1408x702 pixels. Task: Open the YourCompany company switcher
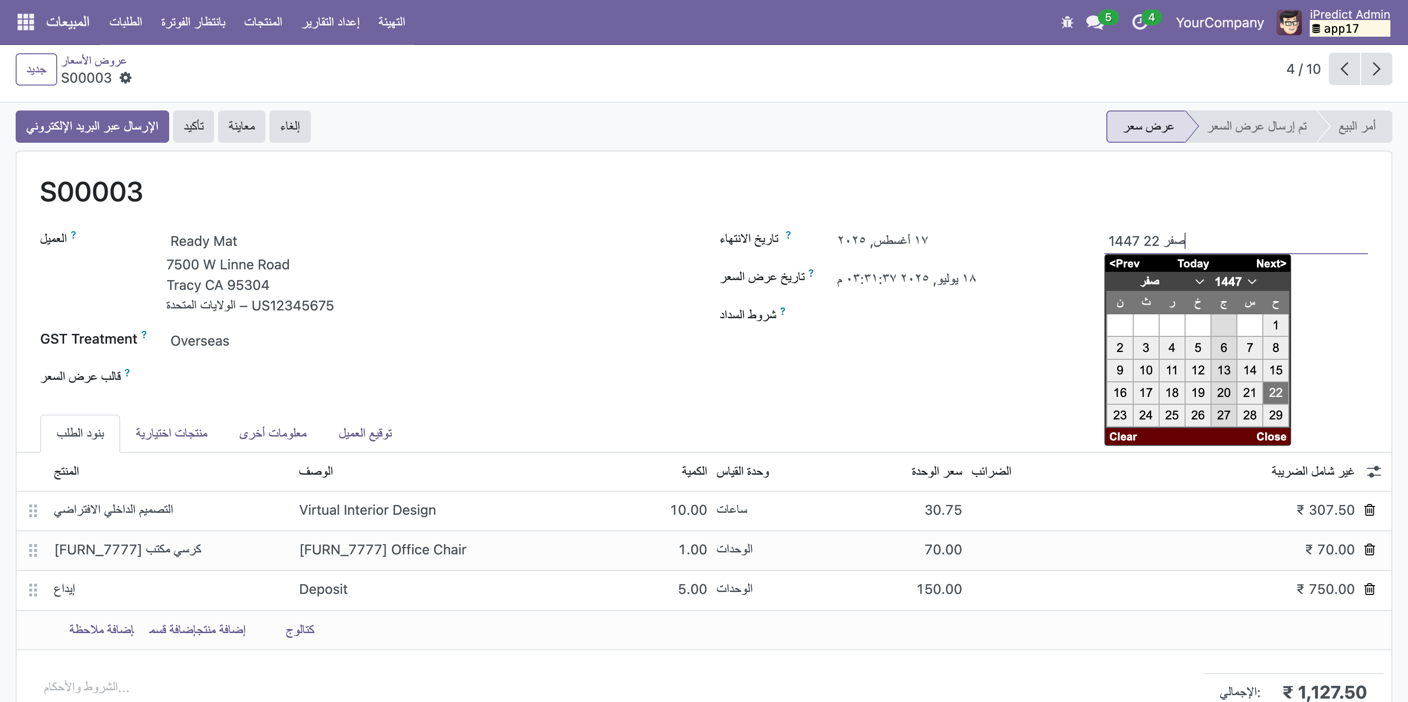[x=1219, y=22]
